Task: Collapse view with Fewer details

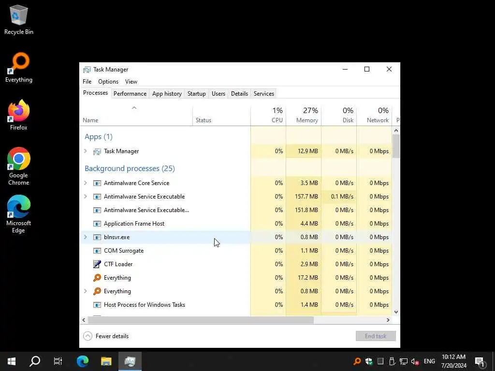Action: tap(106, 336)
